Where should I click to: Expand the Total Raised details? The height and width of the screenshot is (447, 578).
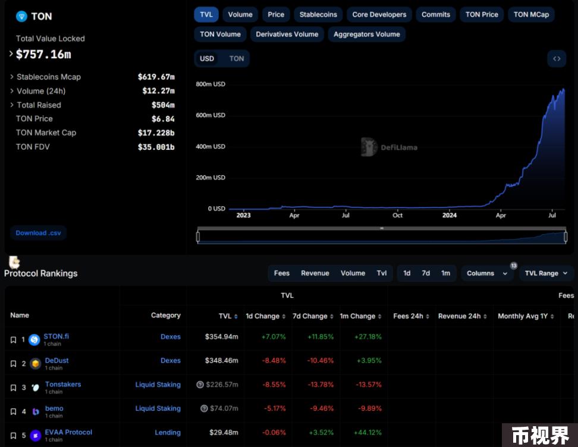12,105
